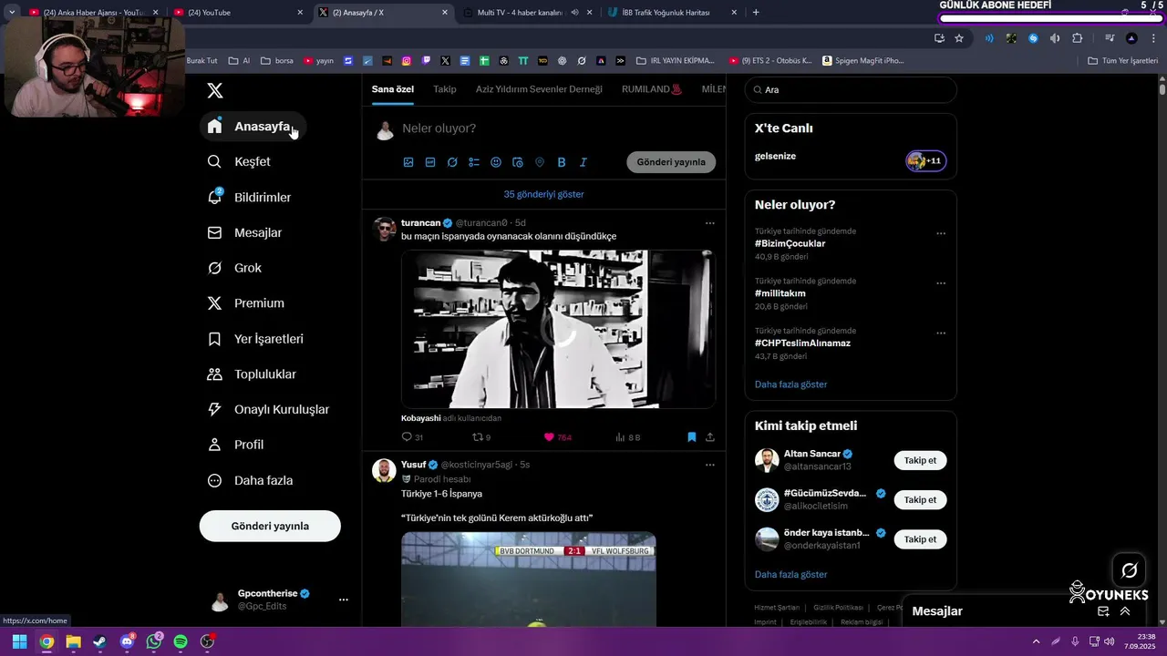Toggle italic text in composer
This screenshot has height=656, width=1167.
click(x=583, y=162)
